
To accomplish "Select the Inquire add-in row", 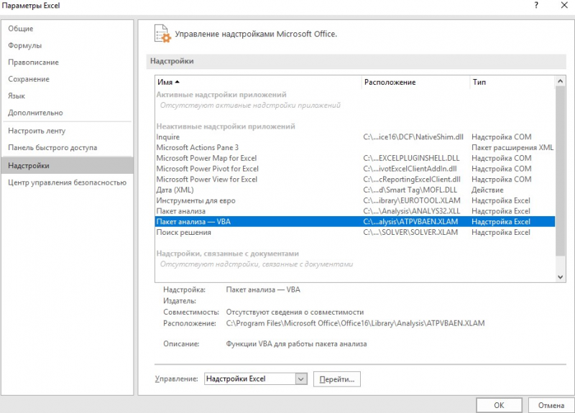I will (355, 137).
